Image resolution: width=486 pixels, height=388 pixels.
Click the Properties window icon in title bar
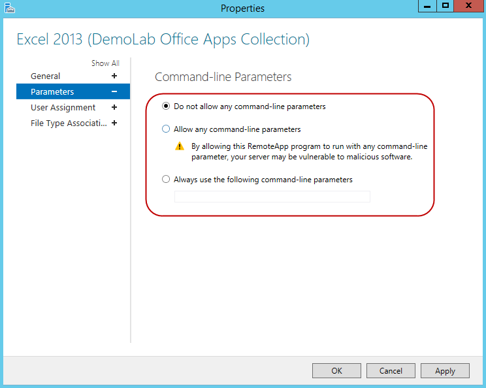(9, 8)
